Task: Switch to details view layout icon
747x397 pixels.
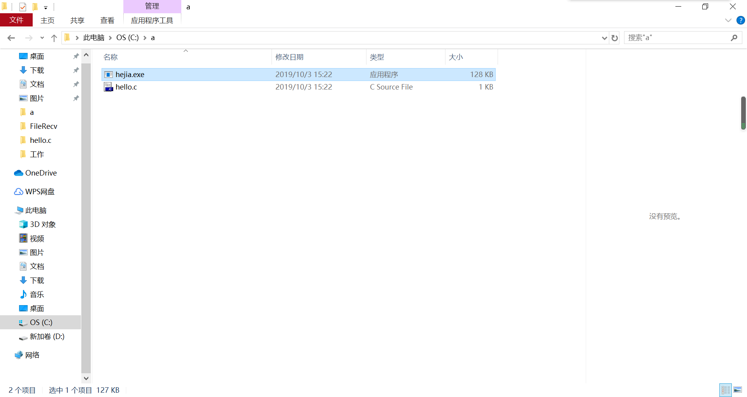Action: [726, 390]
